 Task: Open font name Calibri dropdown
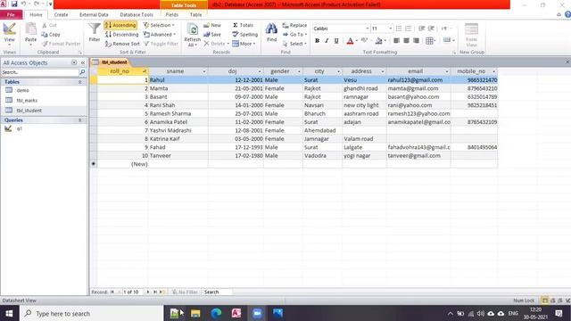coord(368,29)
